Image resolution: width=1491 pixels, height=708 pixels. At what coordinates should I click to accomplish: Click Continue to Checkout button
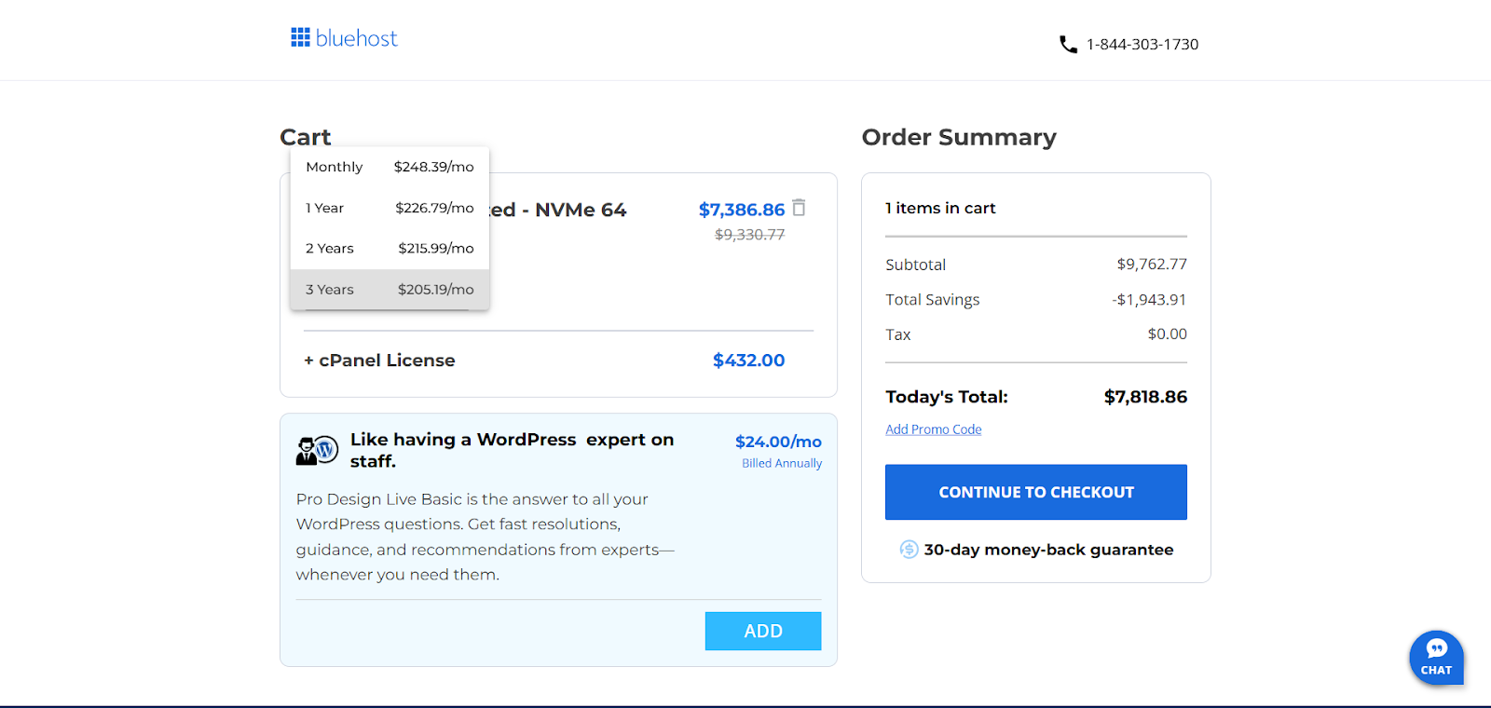(x=1036, y=492)
